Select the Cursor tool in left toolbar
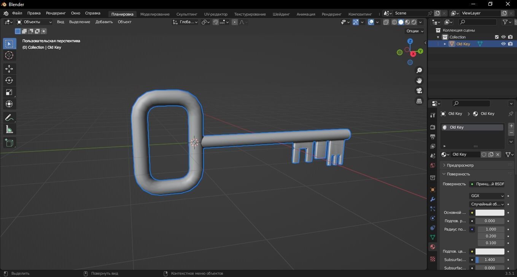The width and height of the screenshot is (517, 277). pyautogui.click(x=9, y=55)
